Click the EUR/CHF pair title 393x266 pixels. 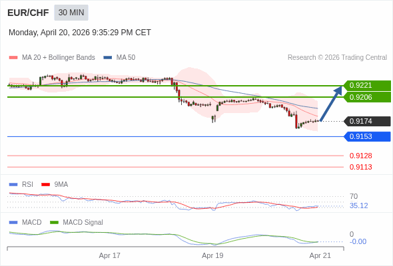coord(28,13)
